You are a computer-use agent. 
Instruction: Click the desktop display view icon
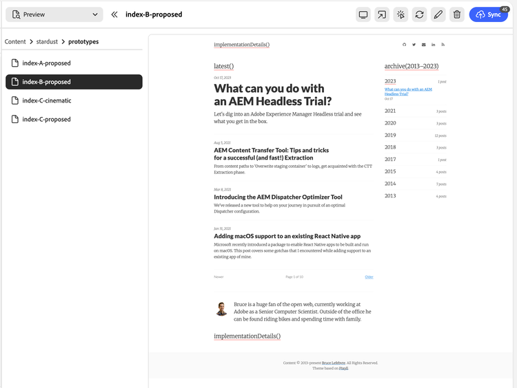pos(363,14)
